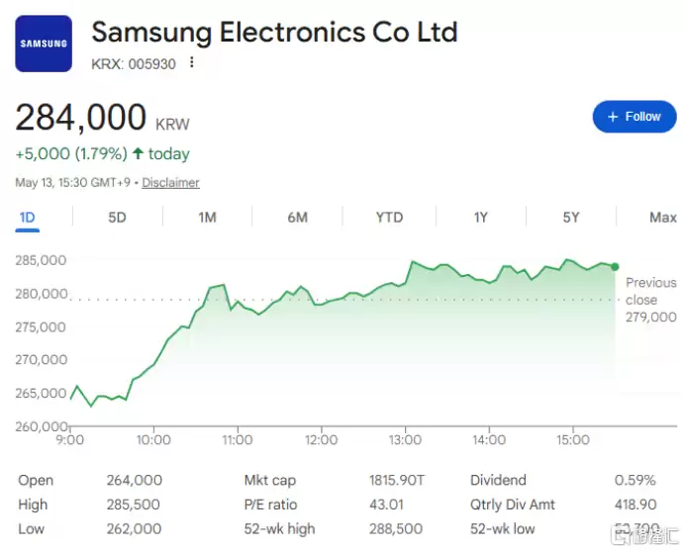The image size is (685, 552).
Task: Click the Previous close 279,000 label
Action: tap(651, 300)
